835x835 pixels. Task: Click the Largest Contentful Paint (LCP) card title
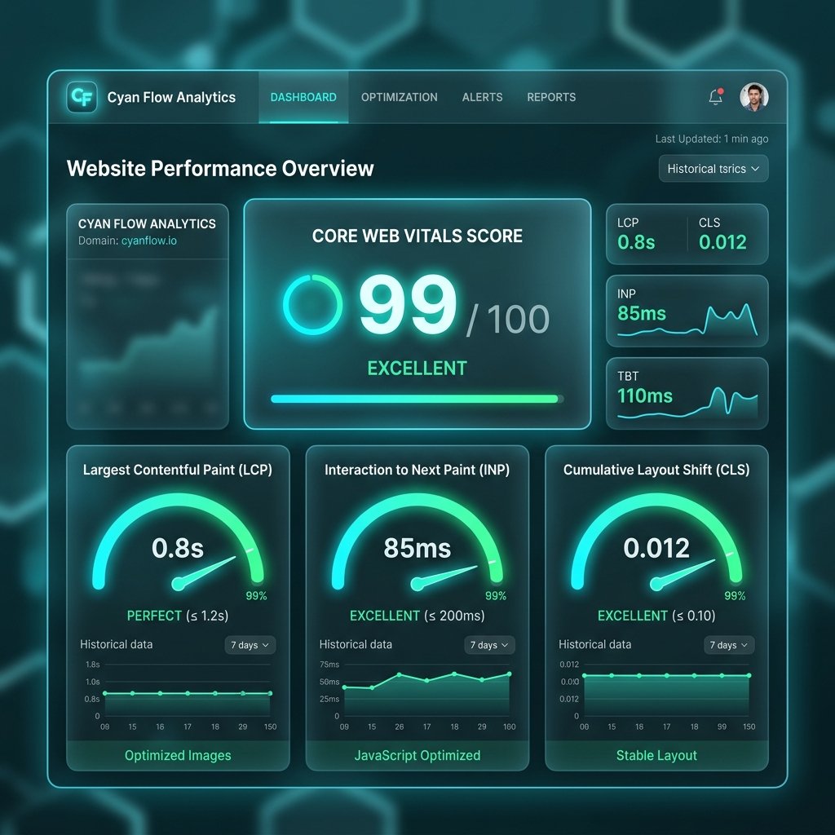click(x=178, y=470)
